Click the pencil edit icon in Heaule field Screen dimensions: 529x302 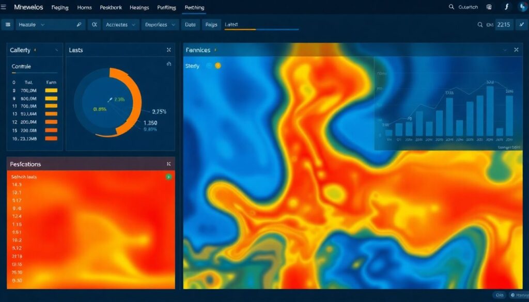[79, 24]
